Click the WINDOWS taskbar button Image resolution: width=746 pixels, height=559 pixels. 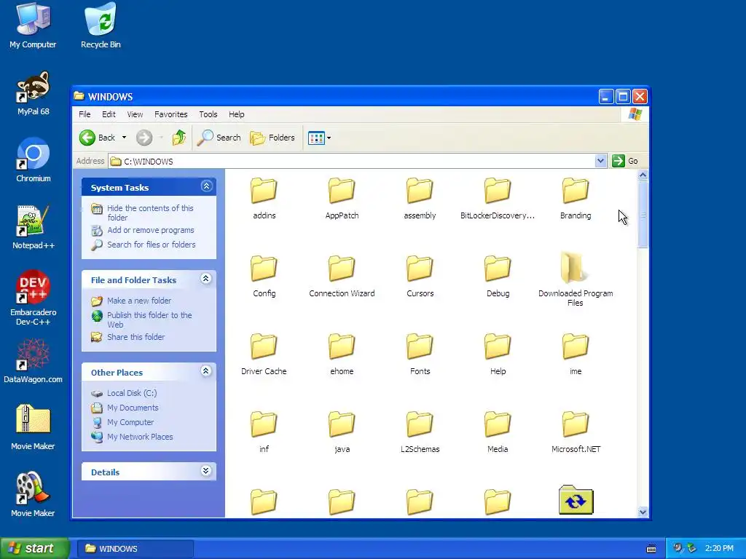pos(135,549)
